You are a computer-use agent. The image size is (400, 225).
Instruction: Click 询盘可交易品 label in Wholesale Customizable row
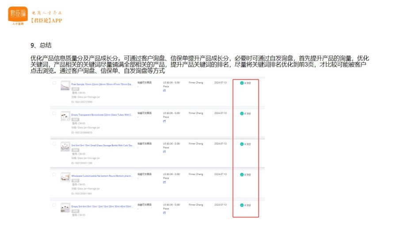tap(145, 174)
